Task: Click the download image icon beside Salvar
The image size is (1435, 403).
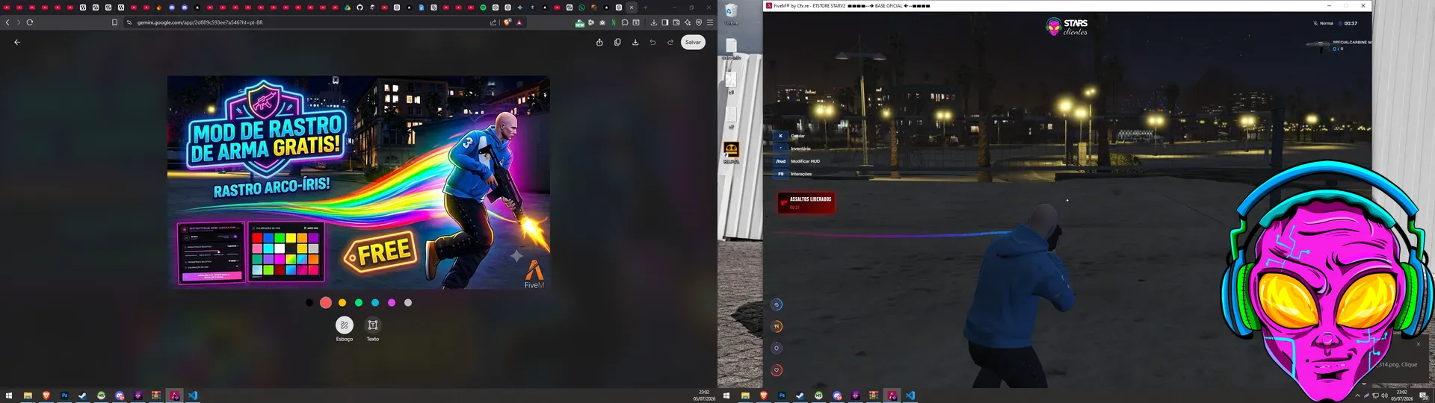Action: (635, 43)
